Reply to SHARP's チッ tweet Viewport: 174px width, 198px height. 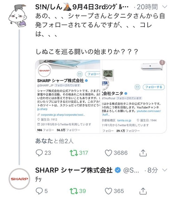pyautogui.click(x=39, y=191)
